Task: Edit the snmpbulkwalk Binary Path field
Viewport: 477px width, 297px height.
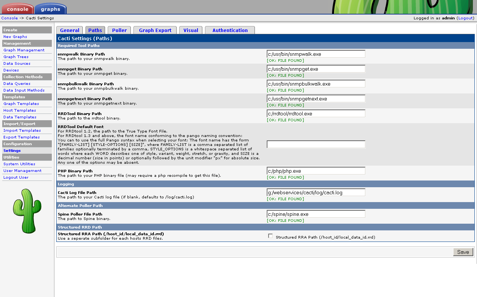Action: click(x=316, y=84)
